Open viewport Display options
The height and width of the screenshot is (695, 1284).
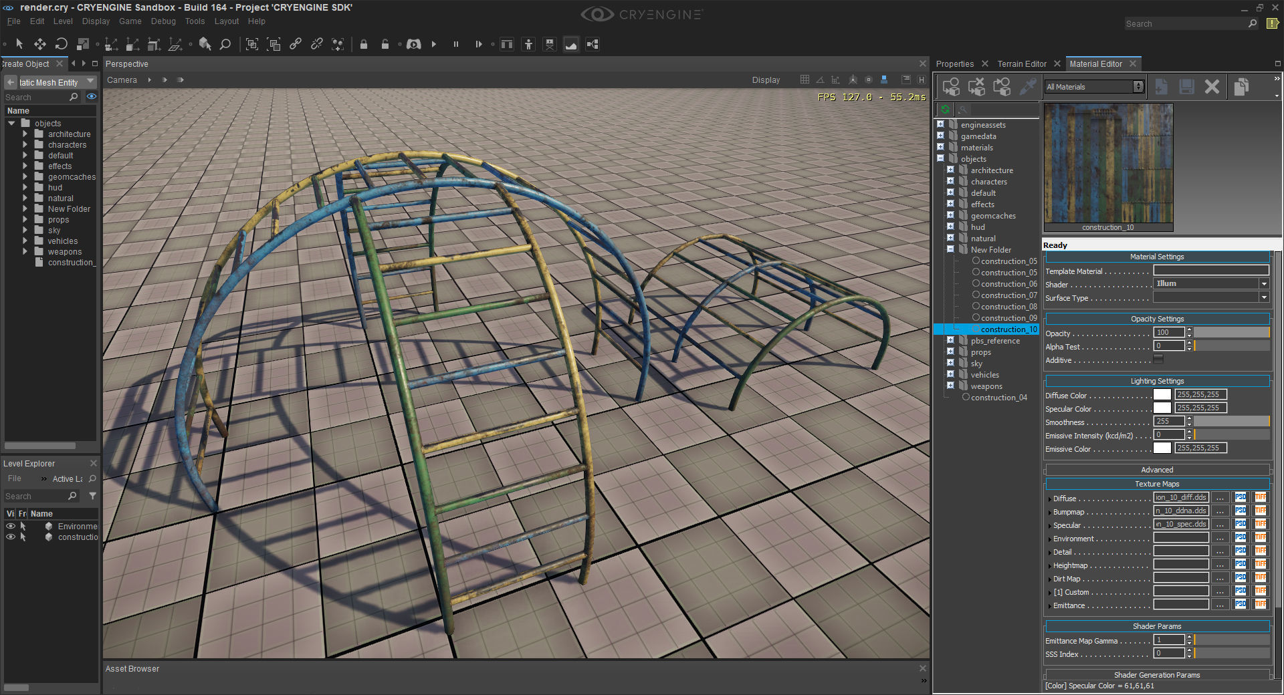(x=766, y=80)
